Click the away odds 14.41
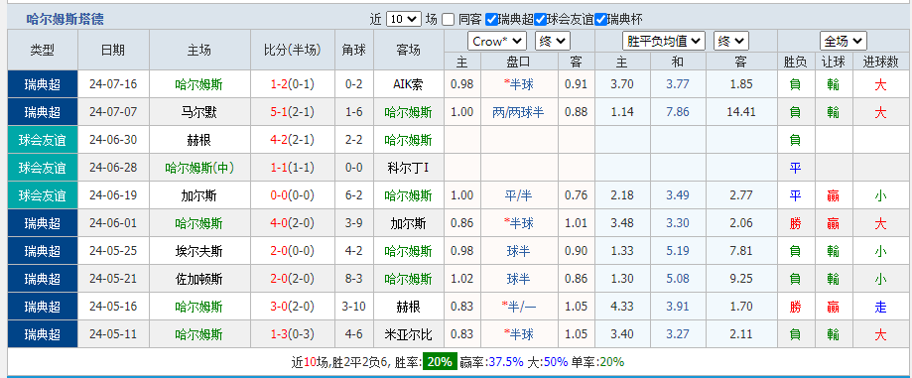Viewport: 912px width, 378px height. 741,112
